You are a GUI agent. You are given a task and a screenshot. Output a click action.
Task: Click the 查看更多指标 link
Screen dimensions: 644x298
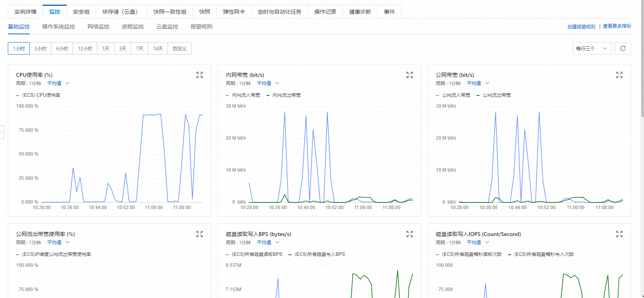pos(617,26)
